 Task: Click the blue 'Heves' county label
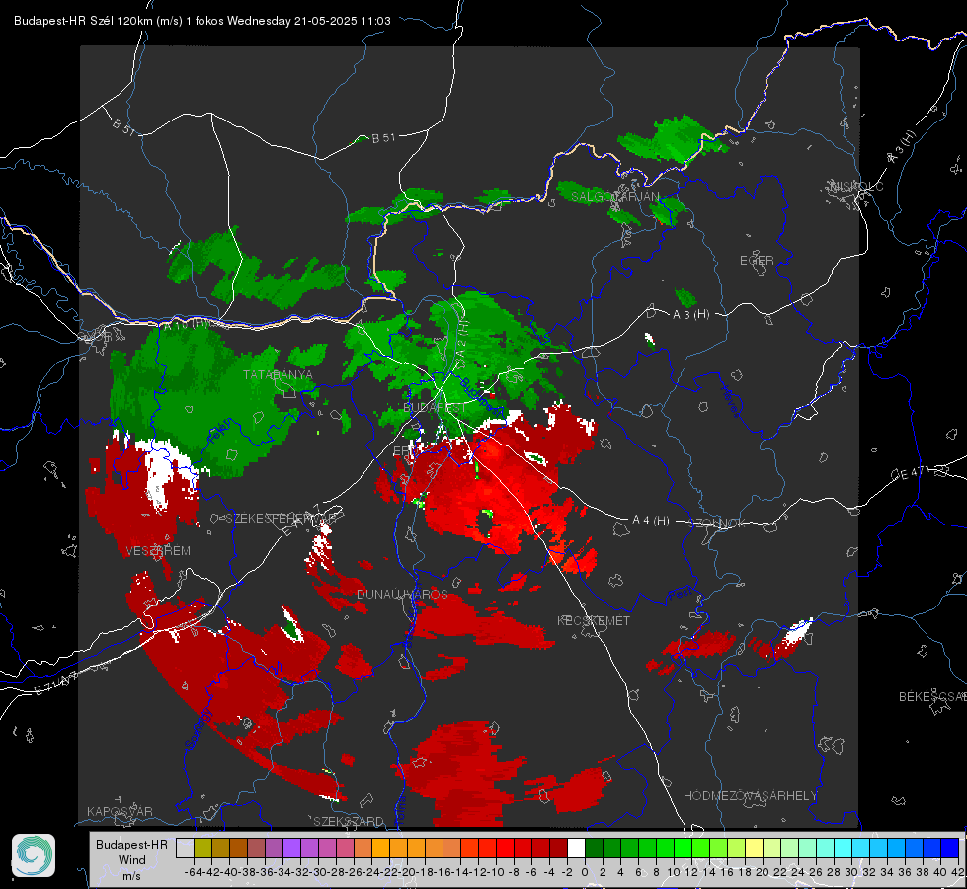click(x=730, y=402)
